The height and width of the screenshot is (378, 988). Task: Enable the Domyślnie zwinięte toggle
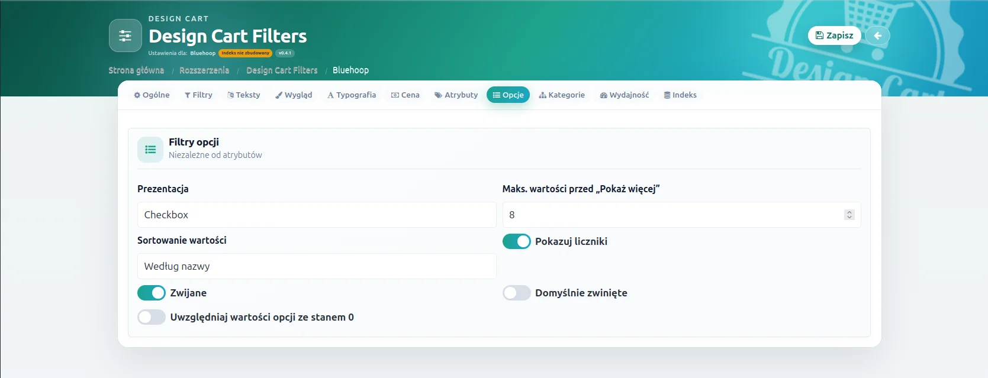(x=517, y=293)
